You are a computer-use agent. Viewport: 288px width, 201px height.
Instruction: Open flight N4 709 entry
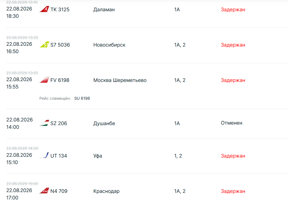pyautogui.click(x=59, y=191)
